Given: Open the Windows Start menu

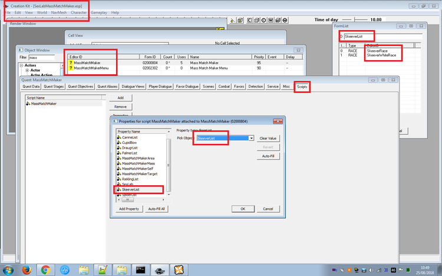Looking at the screenshot, I should coord(8,270).
